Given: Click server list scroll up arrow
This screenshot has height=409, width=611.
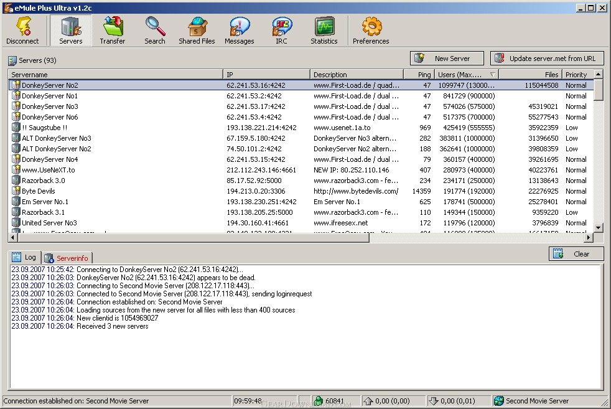Looking at the screenshot, I should (x=598, y=73).
